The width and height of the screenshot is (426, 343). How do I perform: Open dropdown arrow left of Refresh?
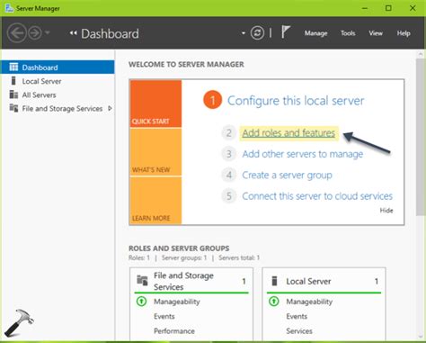(x=244, y=33)
